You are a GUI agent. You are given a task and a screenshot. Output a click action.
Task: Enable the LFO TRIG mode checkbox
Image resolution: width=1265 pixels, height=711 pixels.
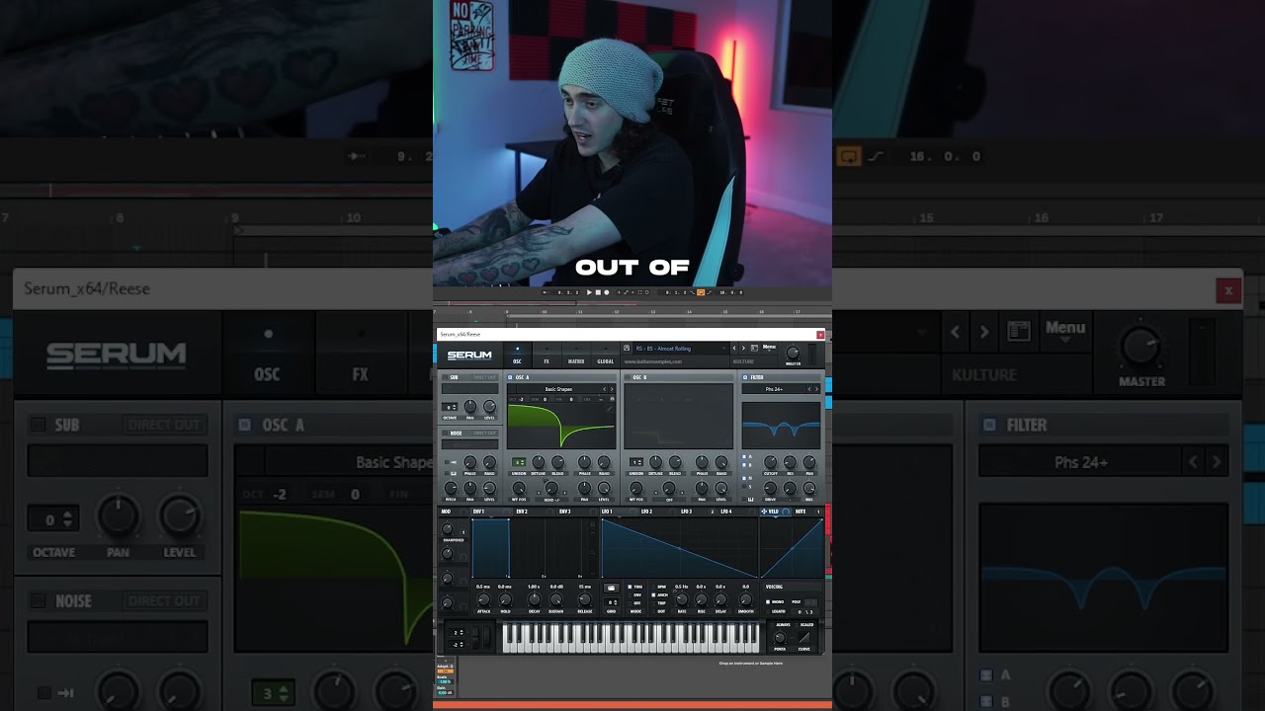(630, 587)
